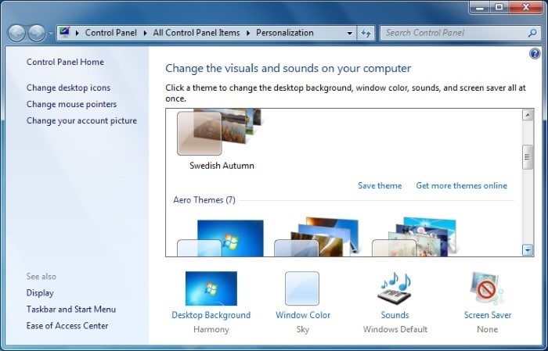Screen dimensions: 548x351
Task: Click the Harmony background label
Action: point(211,329)
